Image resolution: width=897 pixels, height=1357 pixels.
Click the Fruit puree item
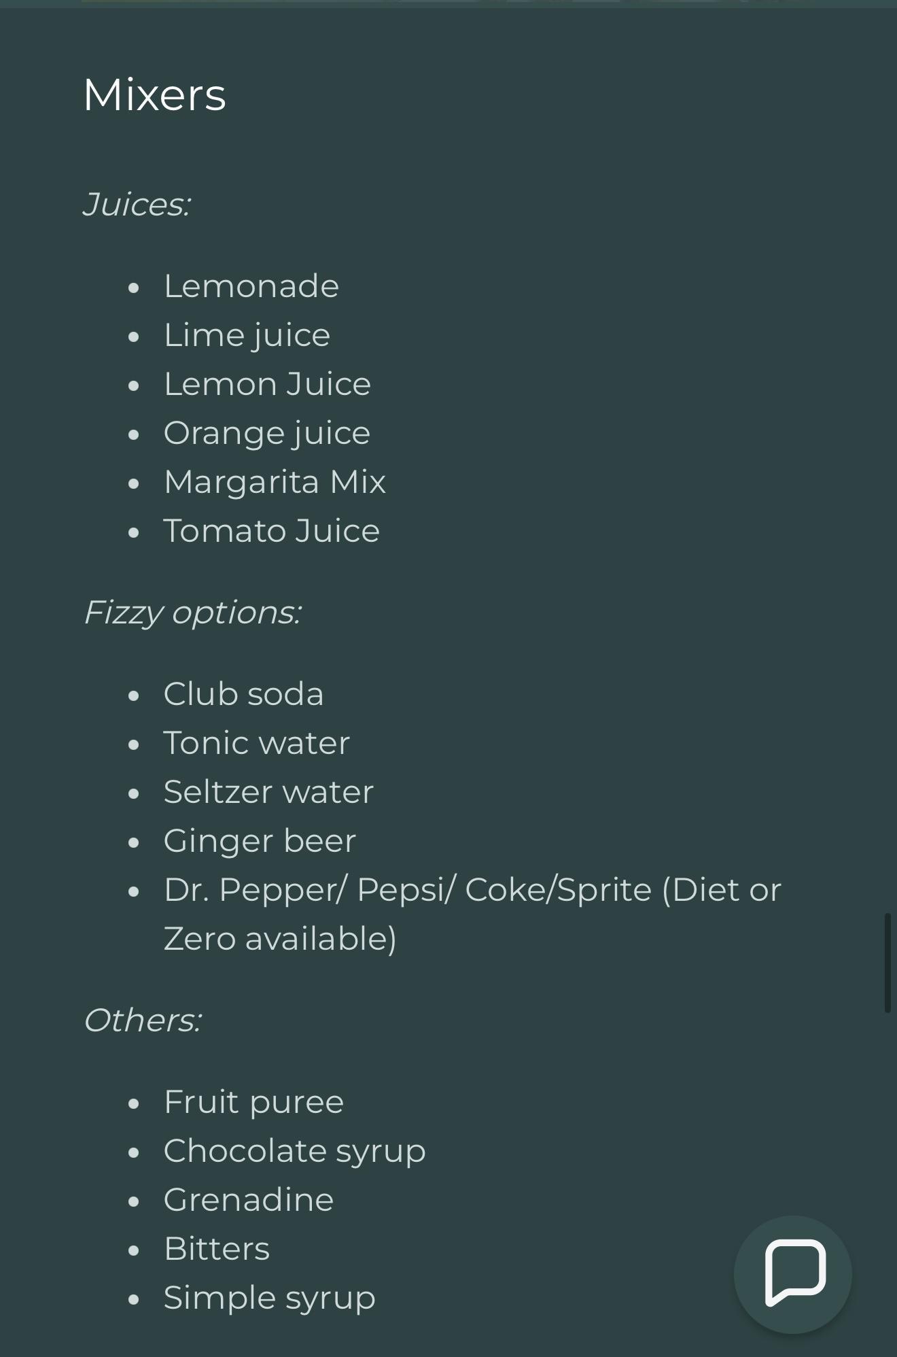(x=253, y=1102)
